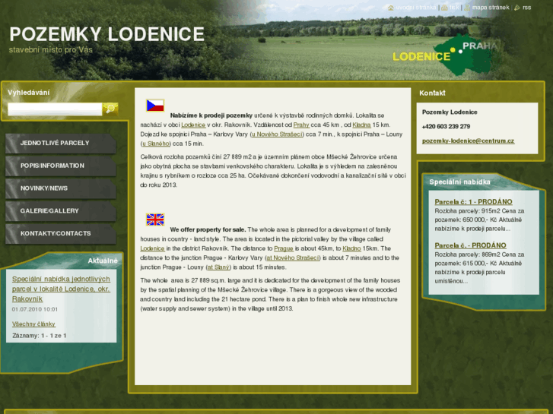
Task: Click the date 01.07.2010 10:01
Action: point(34,309)
